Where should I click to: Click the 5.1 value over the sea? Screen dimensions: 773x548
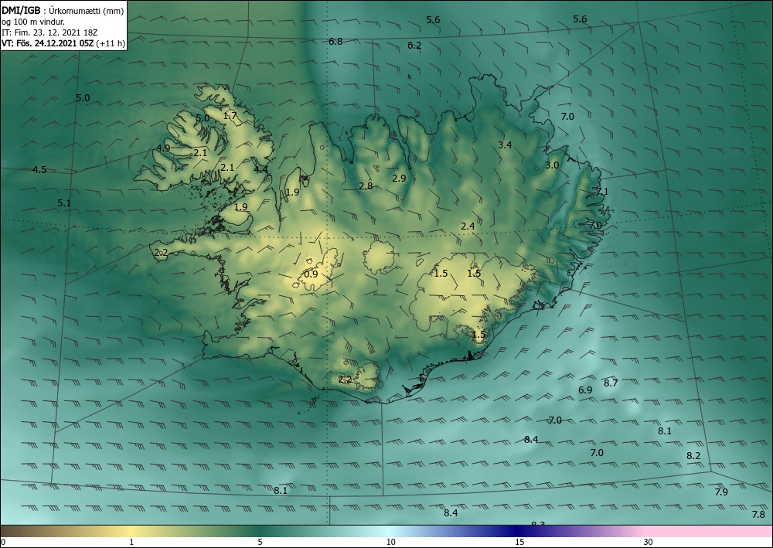(x=64, y=203)
